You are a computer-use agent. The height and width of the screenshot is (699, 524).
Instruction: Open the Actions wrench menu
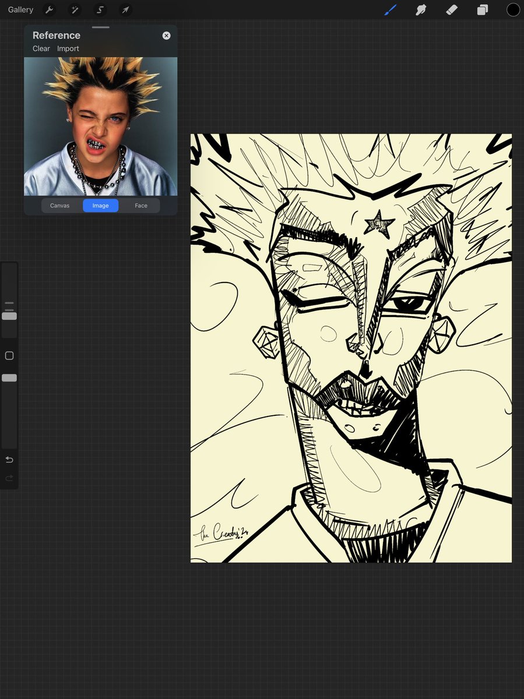pos(50,10)
